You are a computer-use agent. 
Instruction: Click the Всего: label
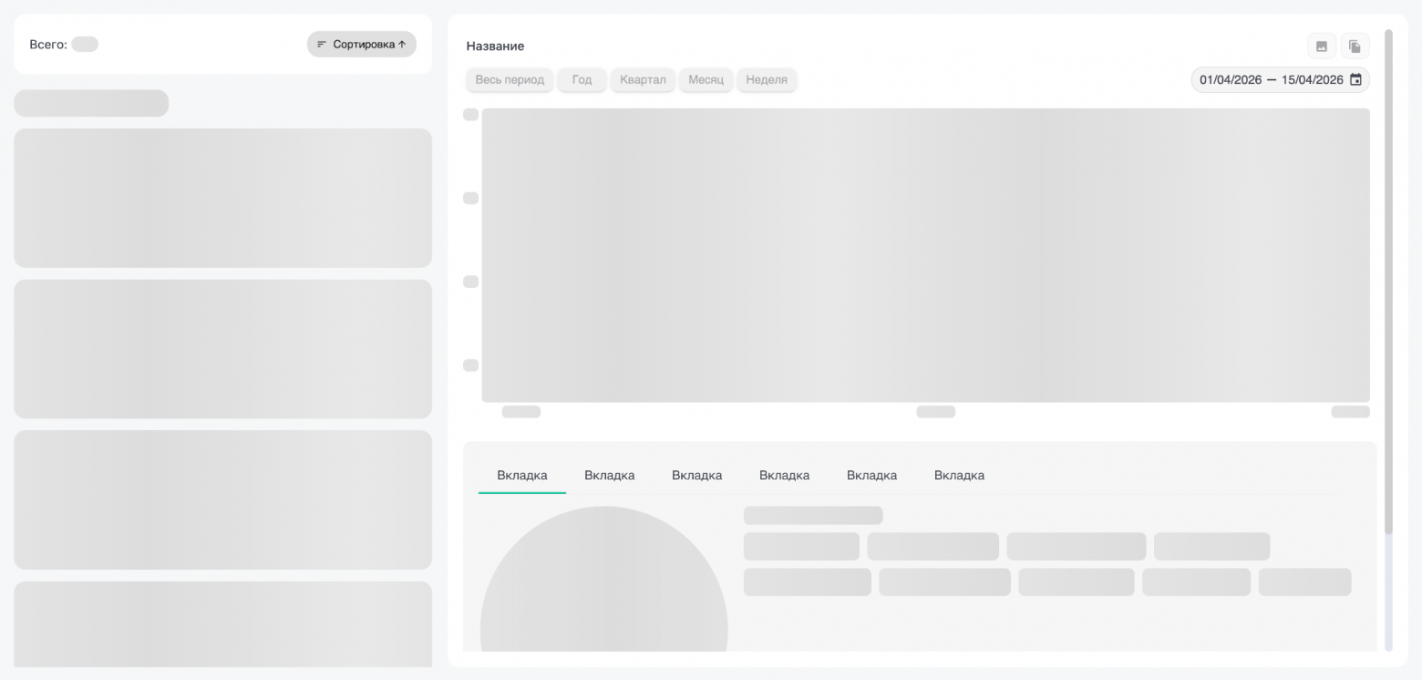coord(48,44)
